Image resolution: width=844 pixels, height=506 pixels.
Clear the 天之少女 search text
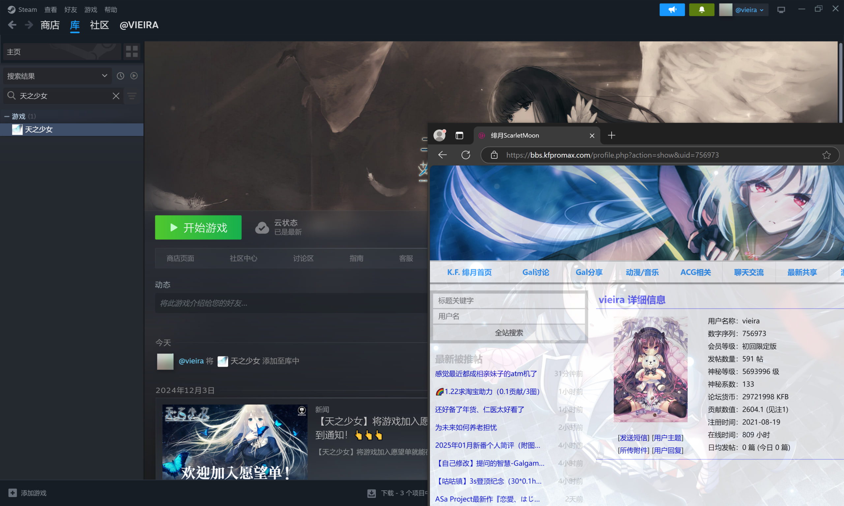click(x=116, y=96)
